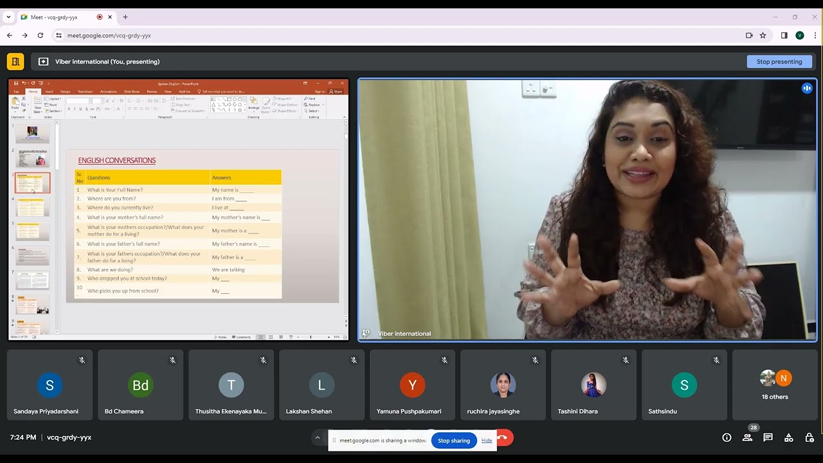Switch to Reading view in status bar

point(281,337)
